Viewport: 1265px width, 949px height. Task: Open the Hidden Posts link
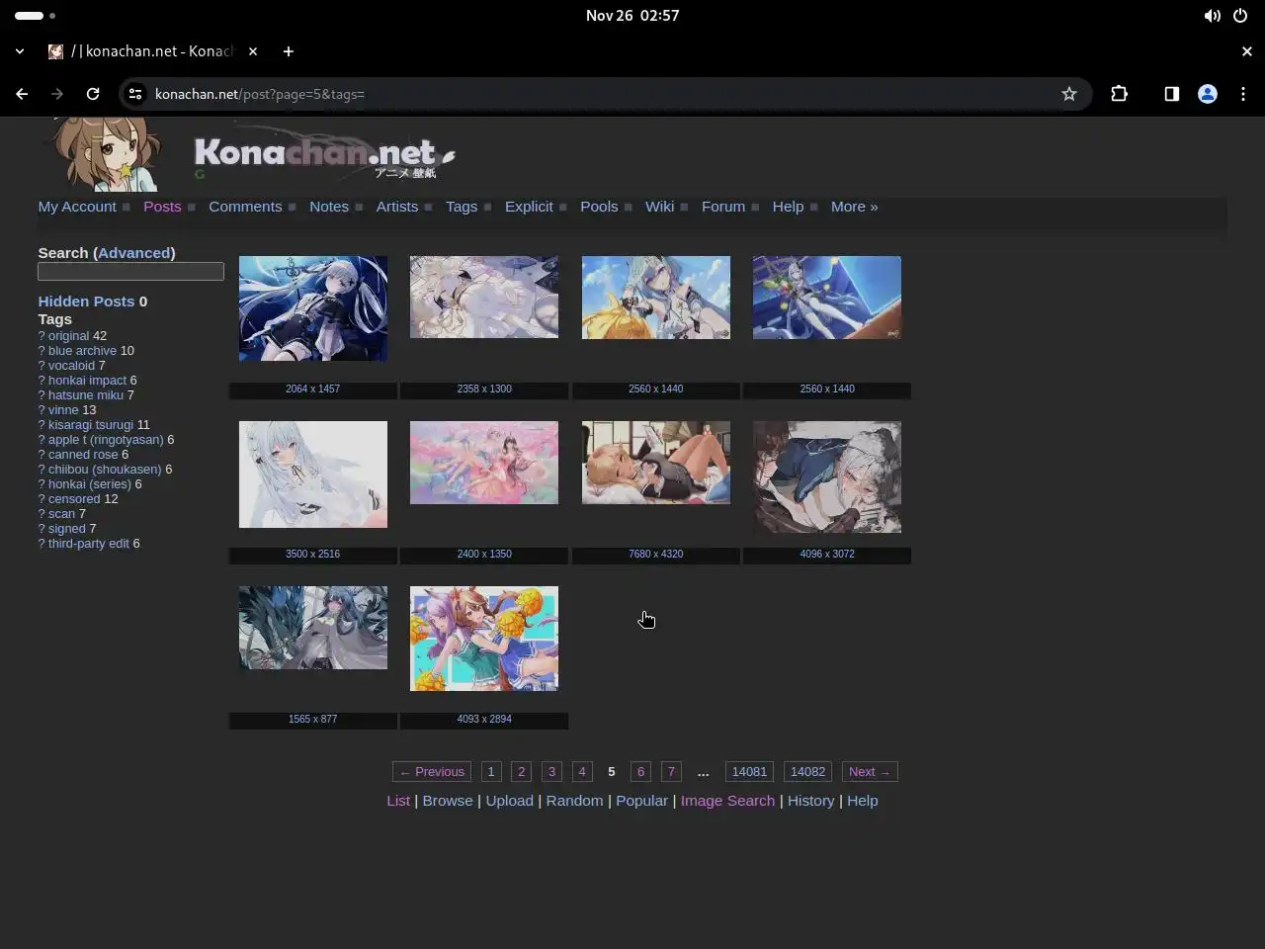86,302
